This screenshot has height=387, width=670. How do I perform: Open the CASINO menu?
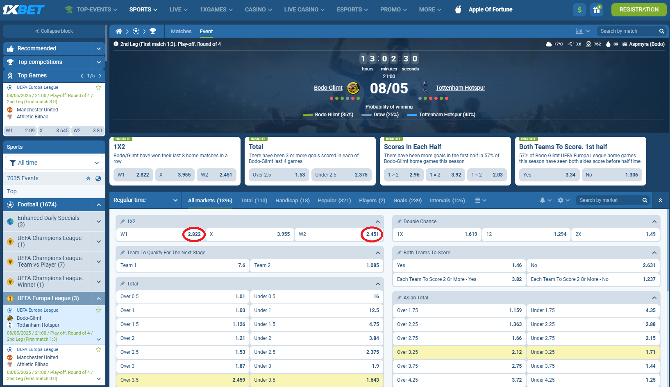(x=258, y=9)
